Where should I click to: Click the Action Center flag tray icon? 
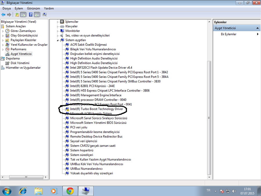pos(222,191)
